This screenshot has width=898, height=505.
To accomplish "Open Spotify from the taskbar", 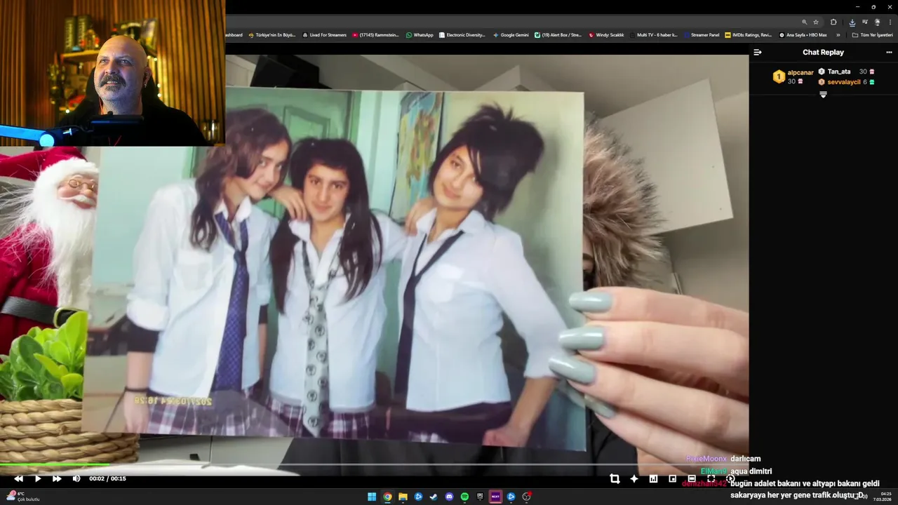I will pyautogui.click(x=464, y=497).
